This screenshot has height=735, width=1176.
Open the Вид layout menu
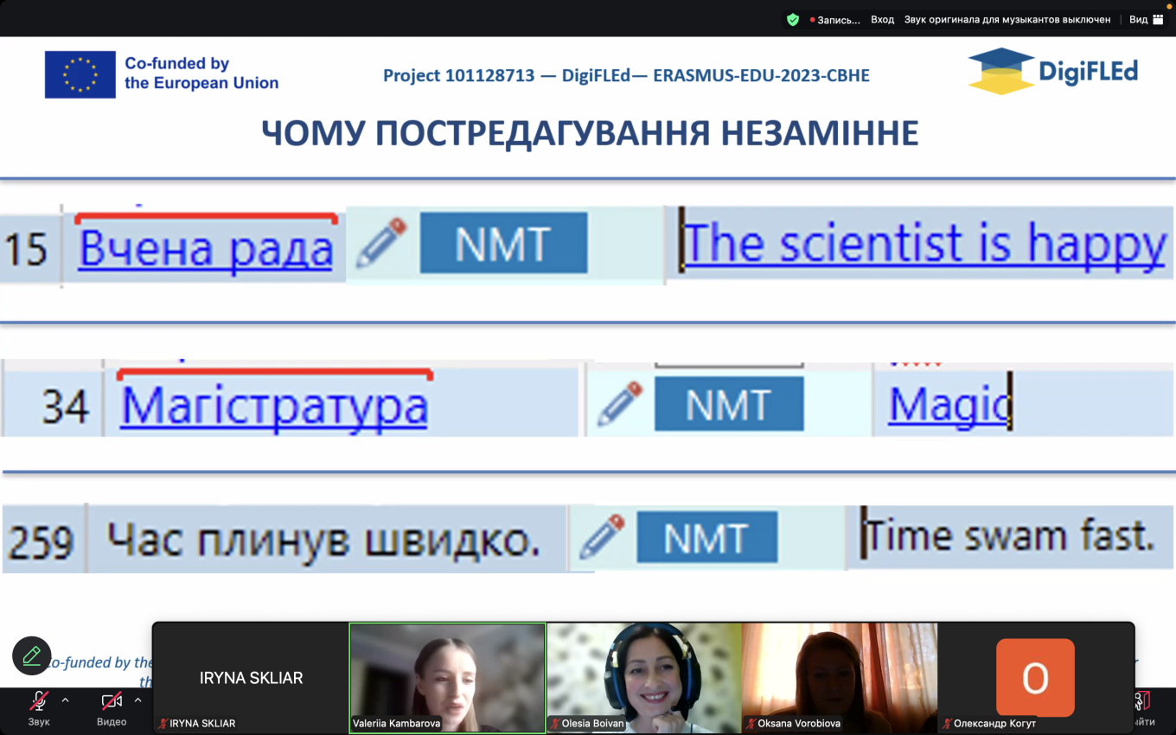[x=1146, y=19]
